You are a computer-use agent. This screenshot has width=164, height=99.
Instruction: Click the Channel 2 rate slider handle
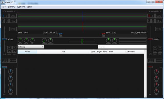click(x=150, y=39)
